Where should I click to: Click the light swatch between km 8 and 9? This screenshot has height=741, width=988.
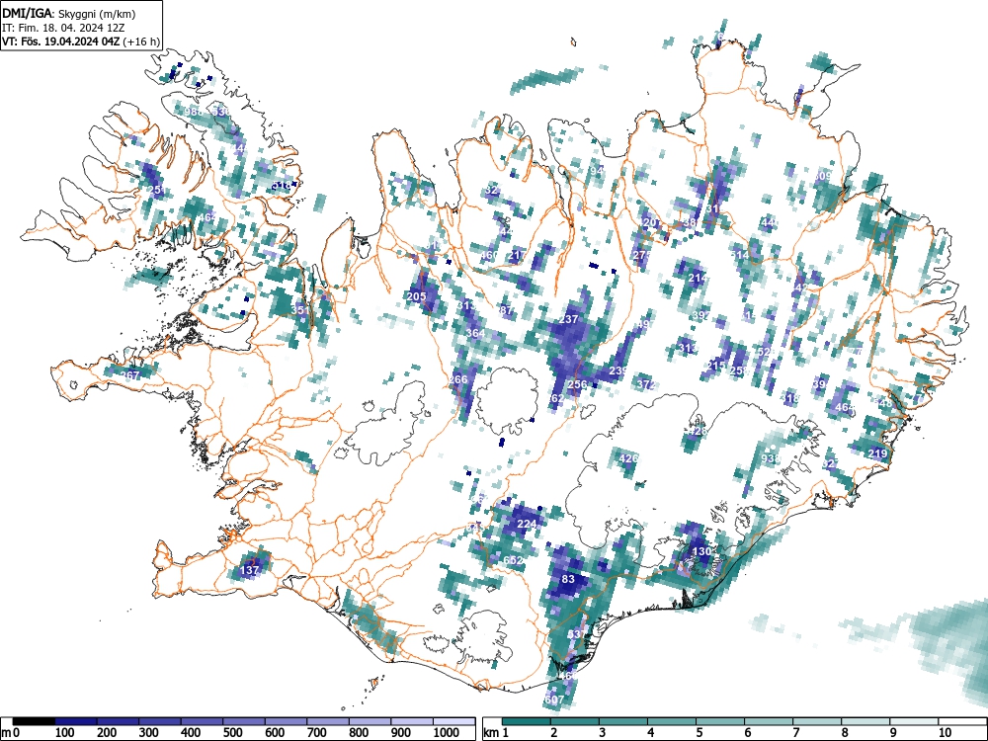pyautogui.click(x=865, y=721)
